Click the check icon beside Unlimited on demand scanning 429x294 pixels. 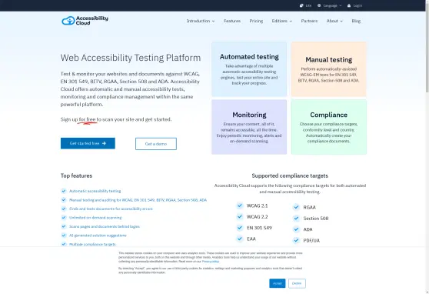click(x=64, y=217)
